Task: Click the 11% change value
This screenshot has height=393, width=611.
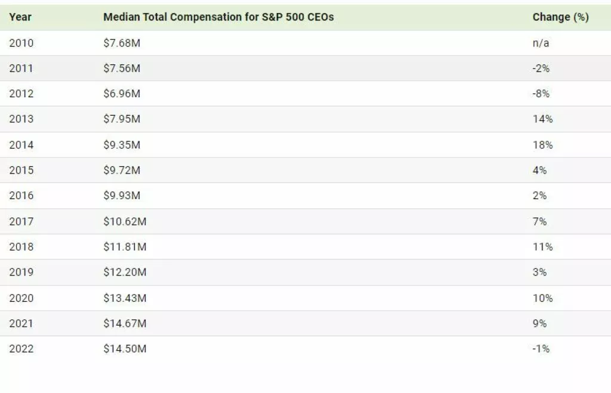Action: pos(542,247)
